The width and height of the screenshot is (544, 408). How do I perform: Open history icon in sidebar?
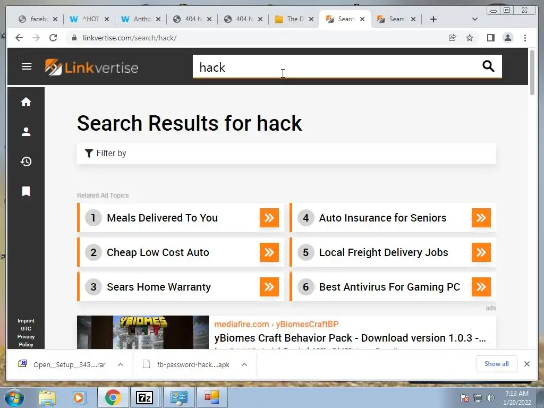click(x=26, y=161)
